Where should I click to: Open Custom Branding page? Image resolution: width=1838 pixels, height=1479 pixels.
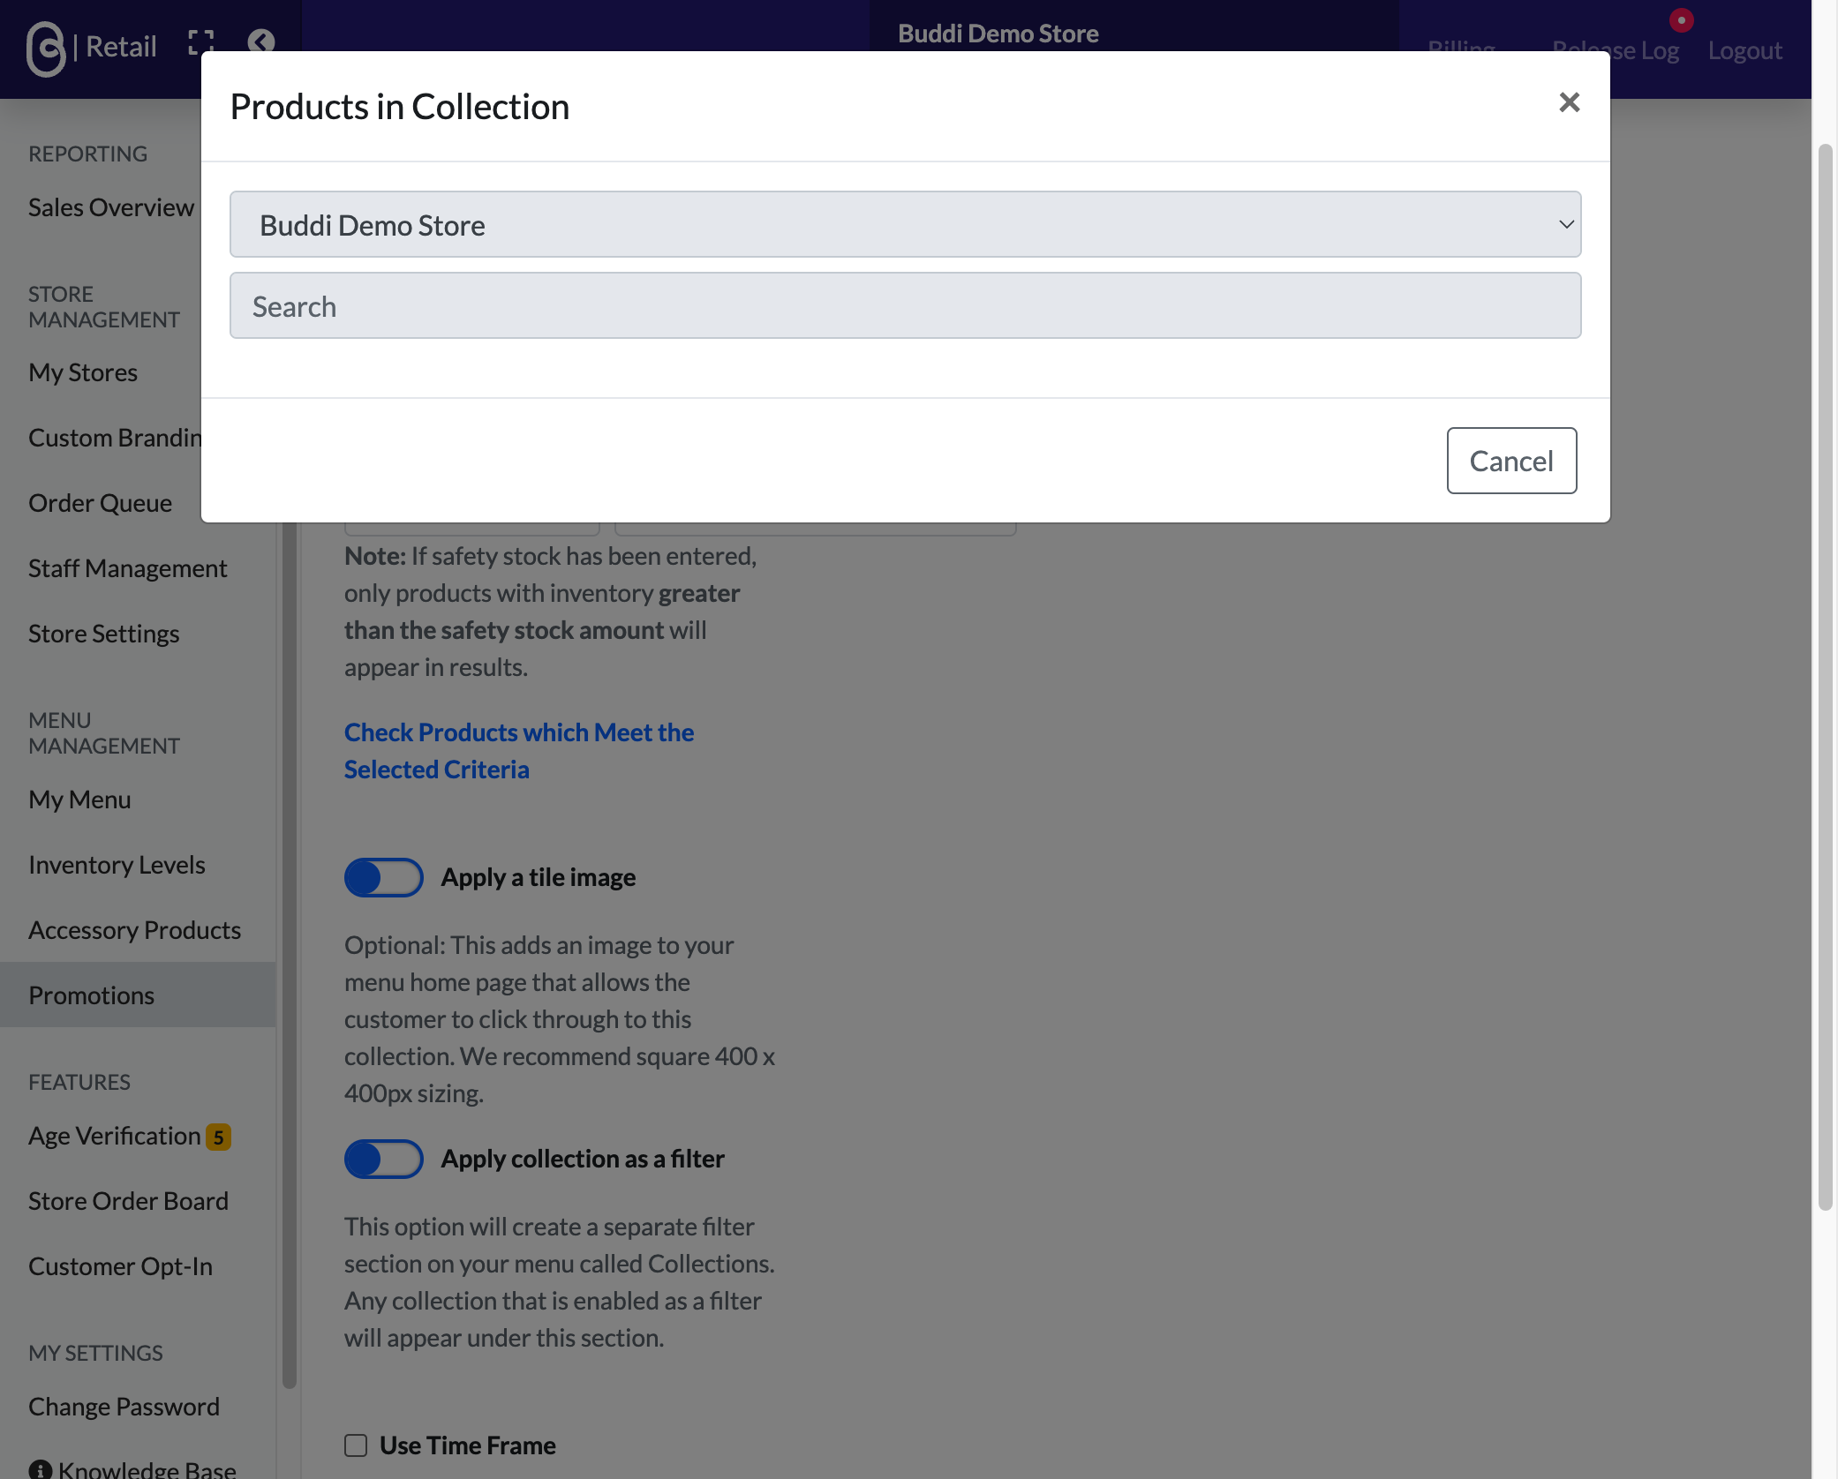115,438
